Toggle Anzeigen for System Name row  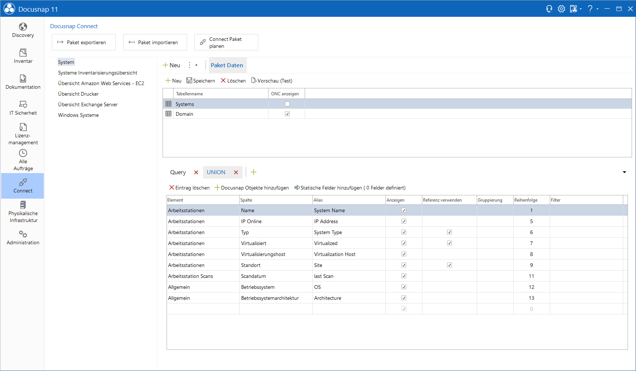[404, 210]
